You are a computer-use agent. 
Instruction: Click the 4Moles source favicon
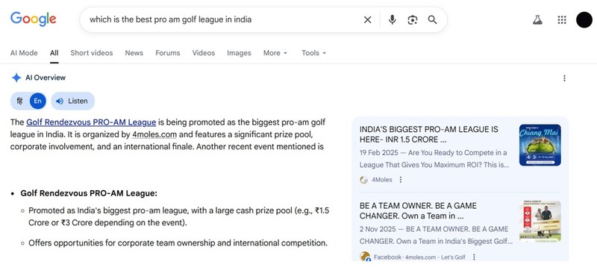coord(364,180)
